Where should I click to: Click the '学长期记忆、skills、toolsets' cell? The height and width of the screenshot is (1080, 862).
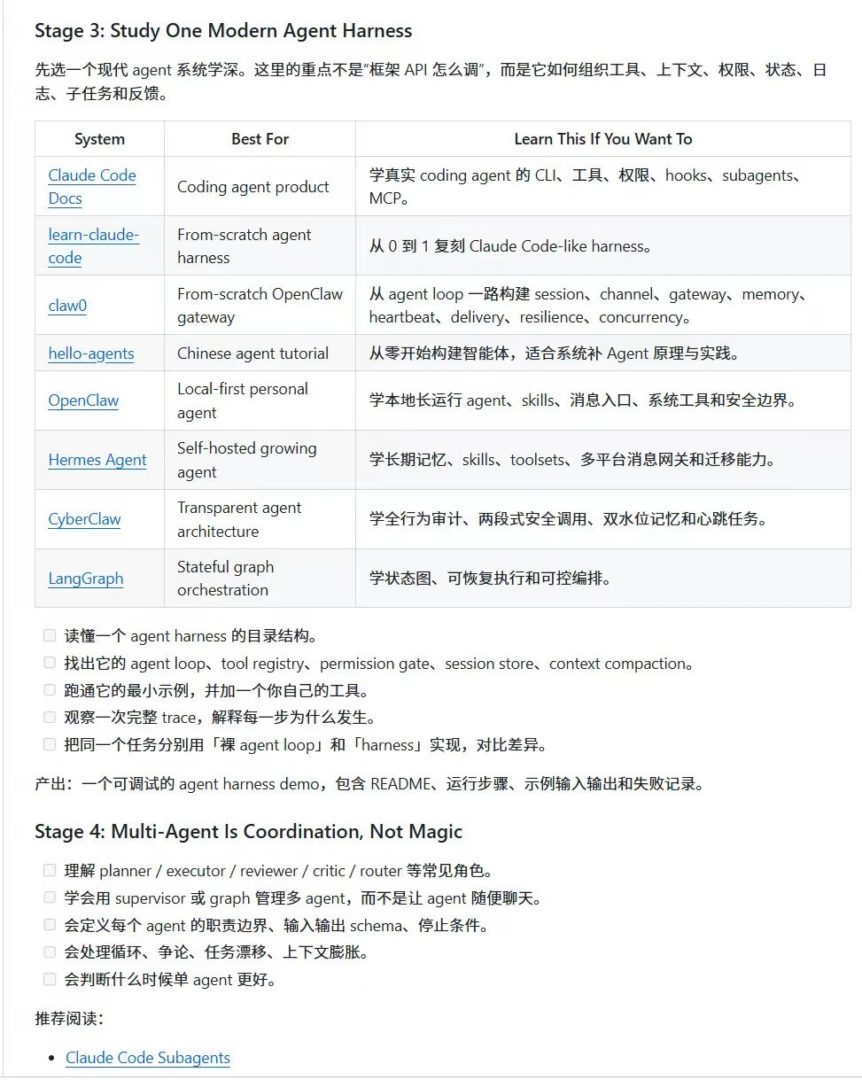pyautogui.click(x=603, y=460)
